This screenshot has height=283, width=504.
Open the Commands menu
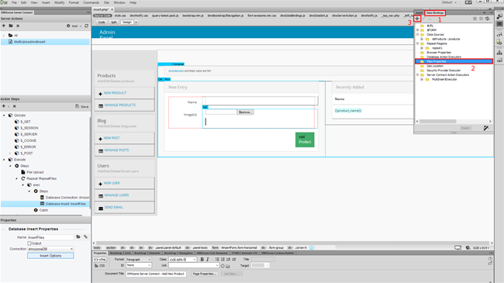pyautogui.click(x=91, y=2)
